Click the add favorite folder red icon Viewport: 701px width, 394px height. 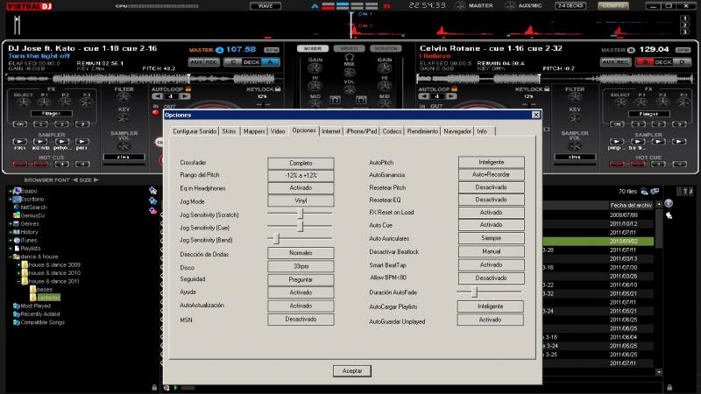152,209
